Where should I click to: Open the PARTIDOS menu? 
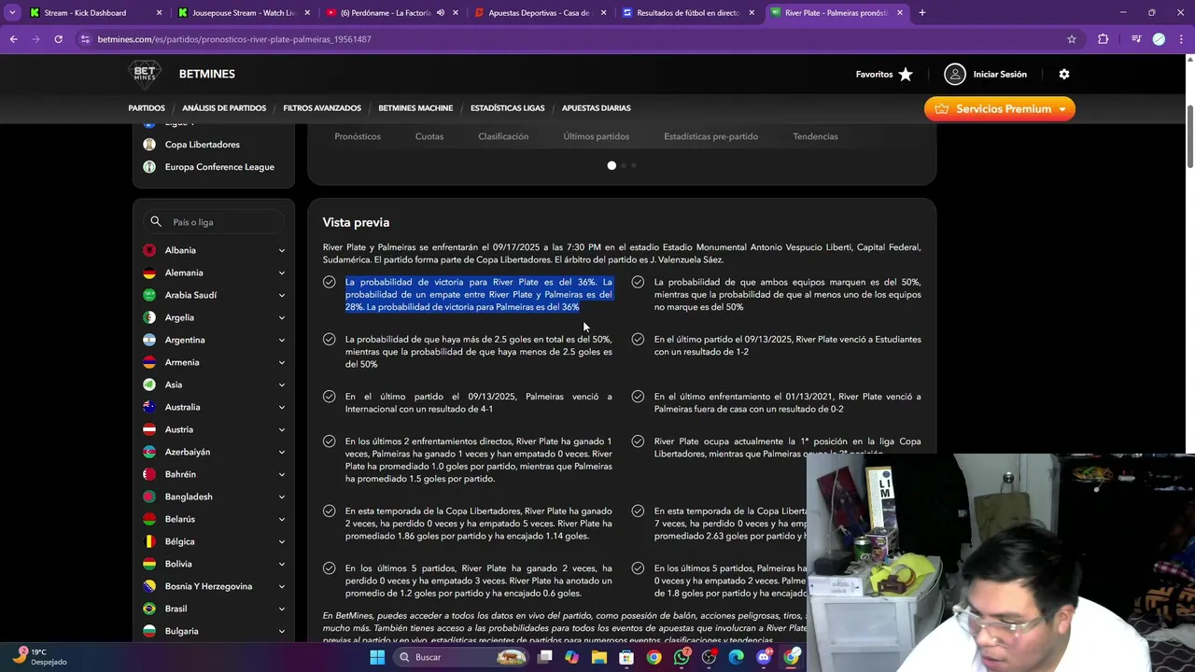pos(147,108)
